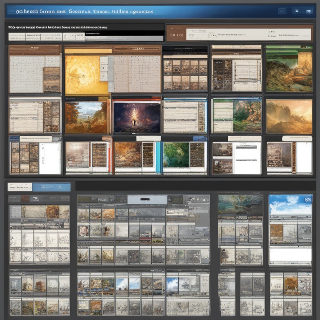Click the middle title bar button at top right
Image resolution: width=320 pixels, height=320 pixels.
click(297, 11)
